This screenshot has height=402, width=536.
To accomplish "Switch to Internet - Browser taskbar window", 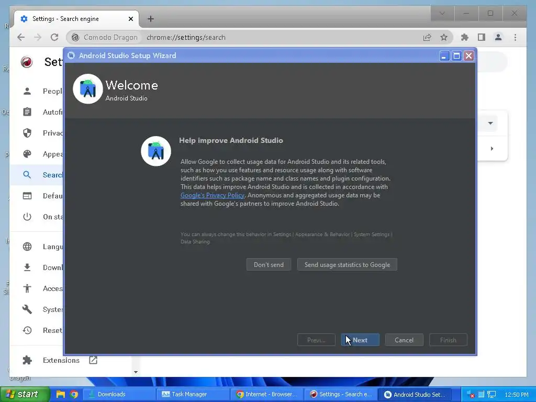I will point(266,394).
